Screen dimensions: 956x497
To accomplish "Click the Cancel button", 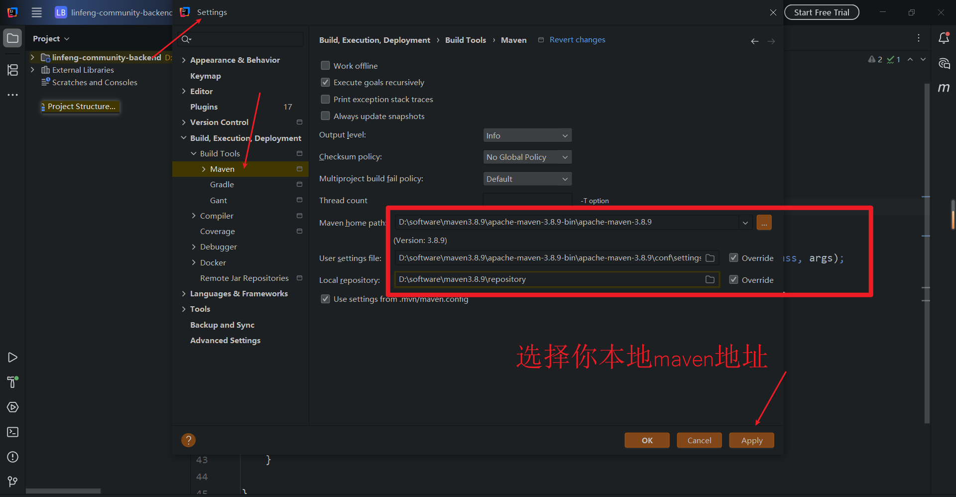I will click(699, 440).
